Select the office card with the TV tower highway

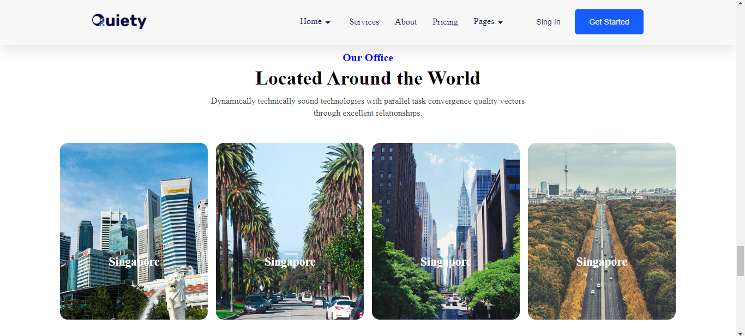[x=602, y=231]
